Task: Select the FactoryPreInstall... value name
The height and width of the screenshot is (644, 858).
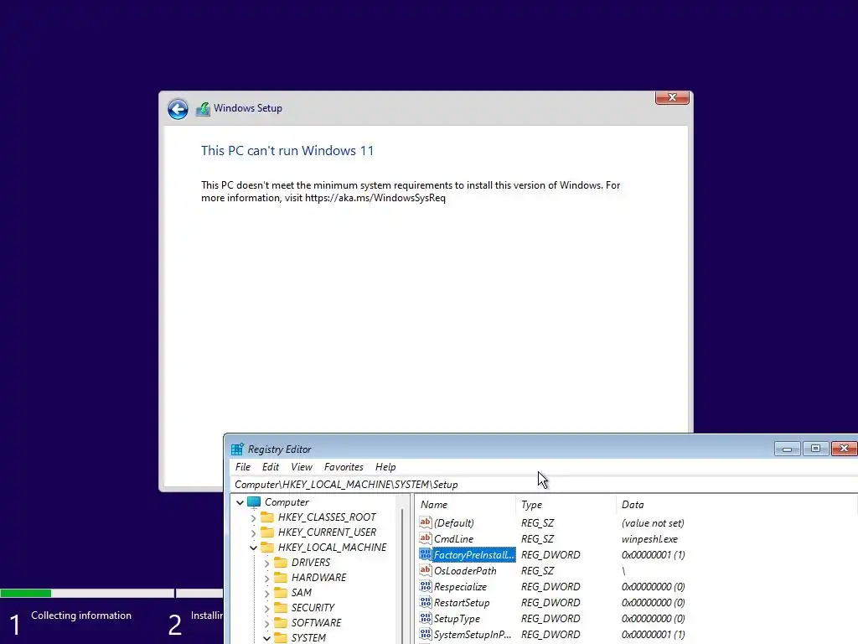Action: [474, 555]
